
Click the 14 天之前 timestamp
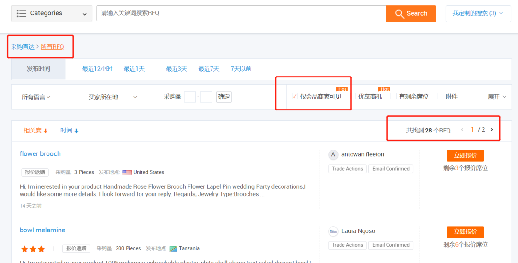click(31, 206)
